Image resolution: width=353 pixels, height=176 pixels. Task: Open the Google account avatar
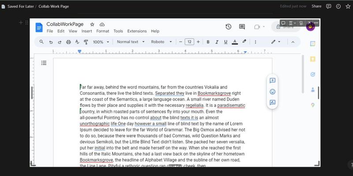click(x=311, y=27)
